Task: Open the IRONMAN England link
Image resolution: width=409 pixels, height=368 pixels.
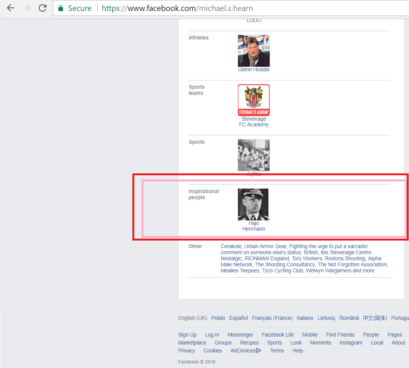Action: [x=267, y=258]
